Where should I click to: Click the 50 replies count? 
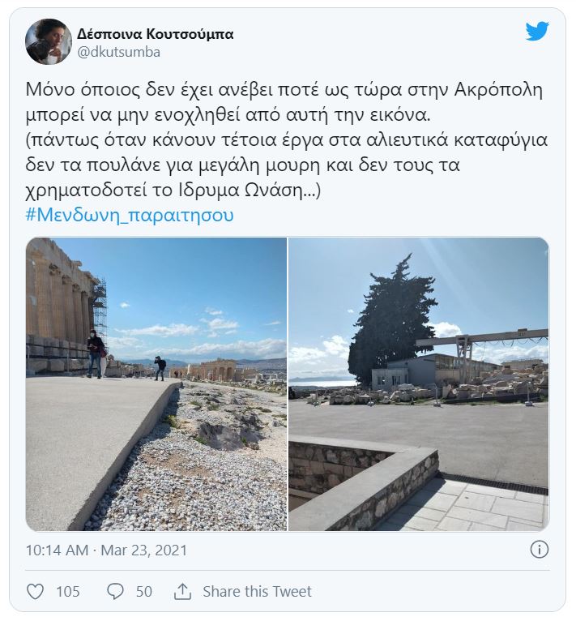point(144,592)
